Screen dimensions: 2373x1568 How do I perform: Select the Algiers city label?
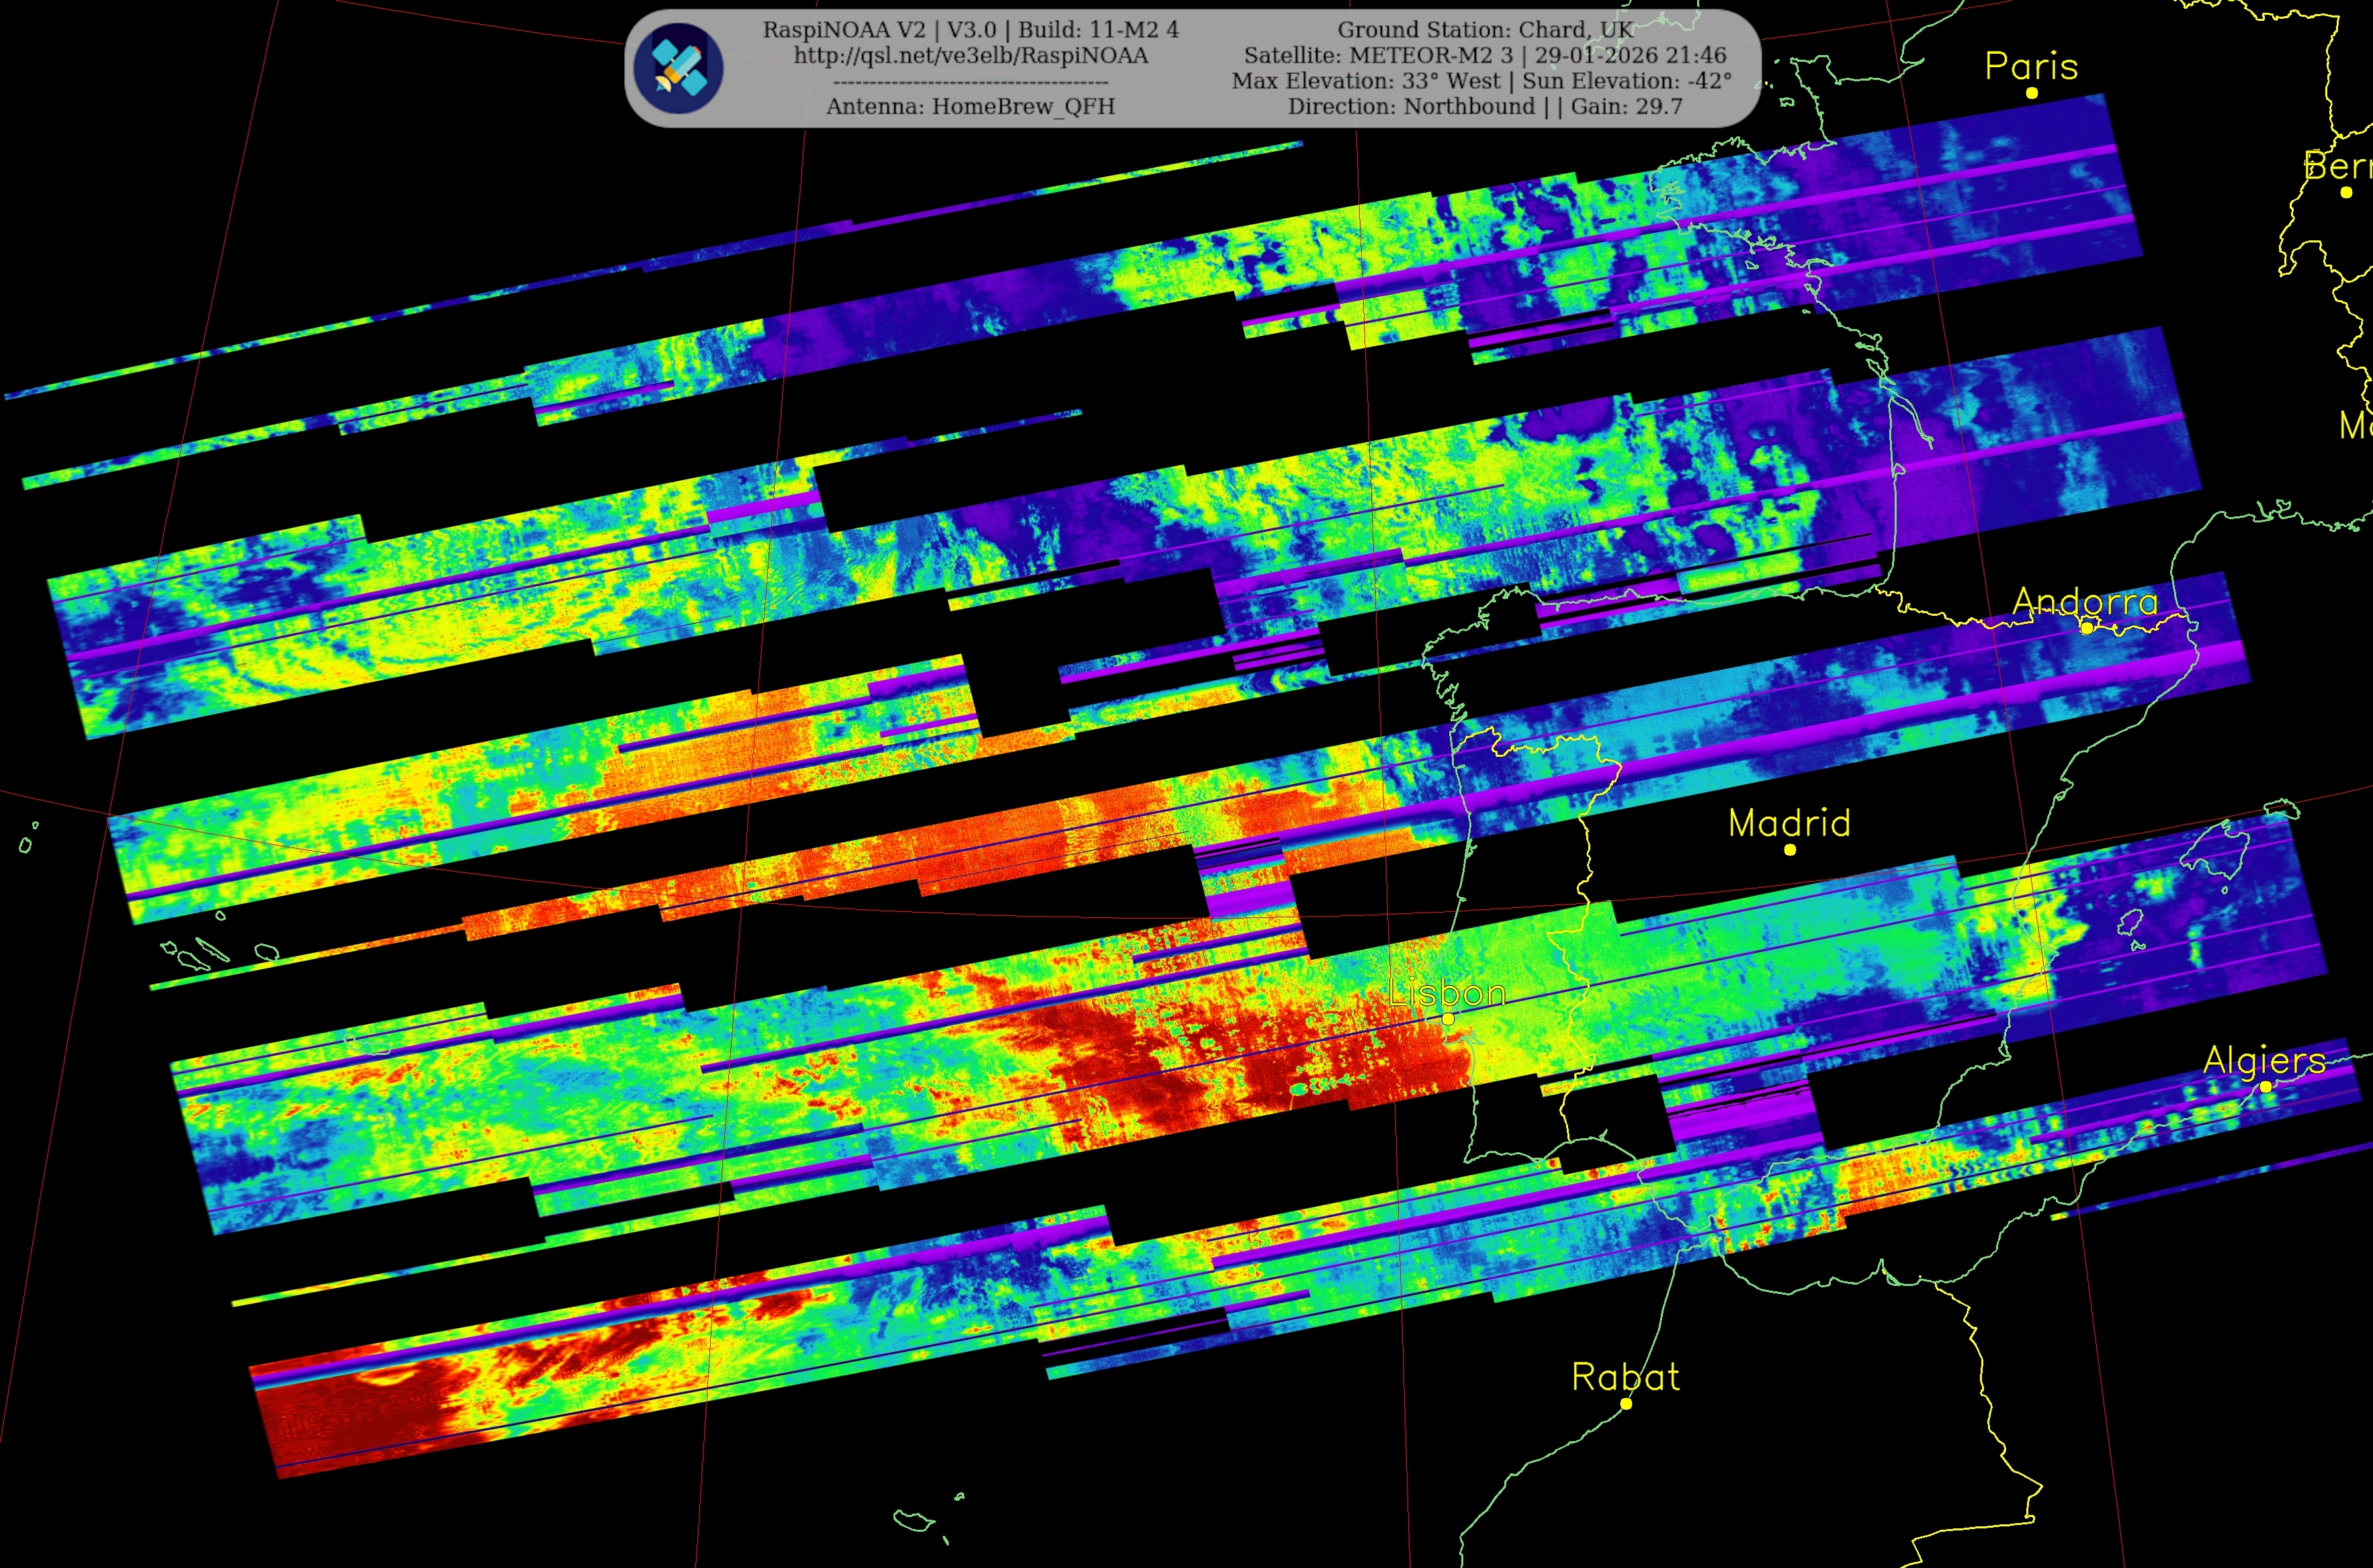click(x=2264, y=1060)
